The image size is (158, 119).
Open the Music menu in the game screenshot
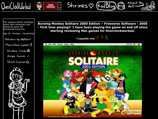pos(66,44)
